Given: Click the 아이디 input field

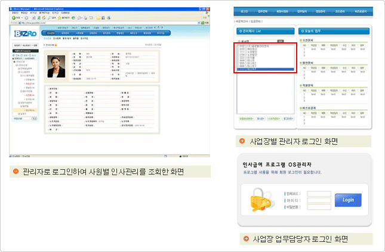Looking at the screenshot, I should tap(318, 201).
